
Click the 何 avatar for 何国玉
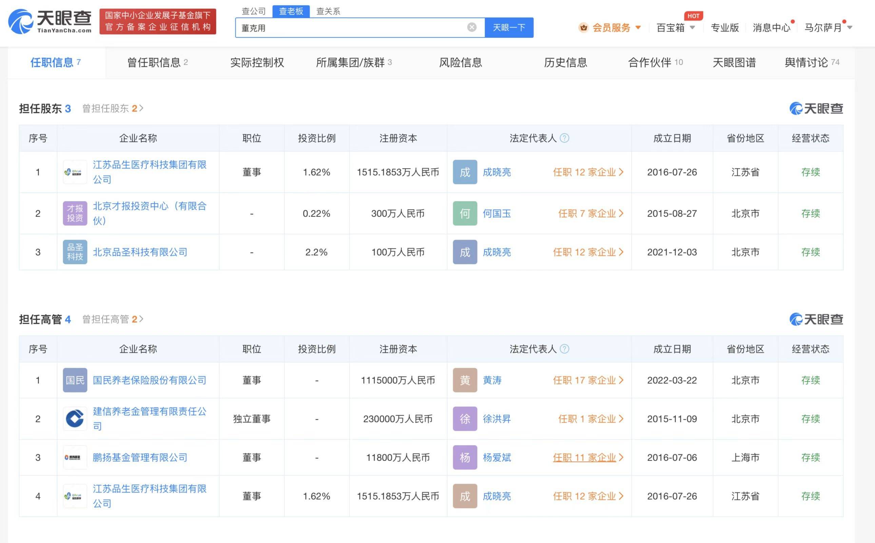coord(465,213)
